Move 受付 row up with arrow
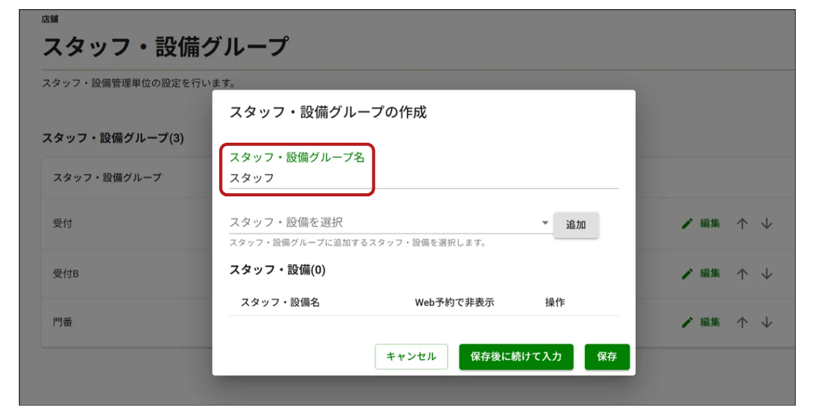This screenshot has height=415, width=814. [x=741, y=223]
